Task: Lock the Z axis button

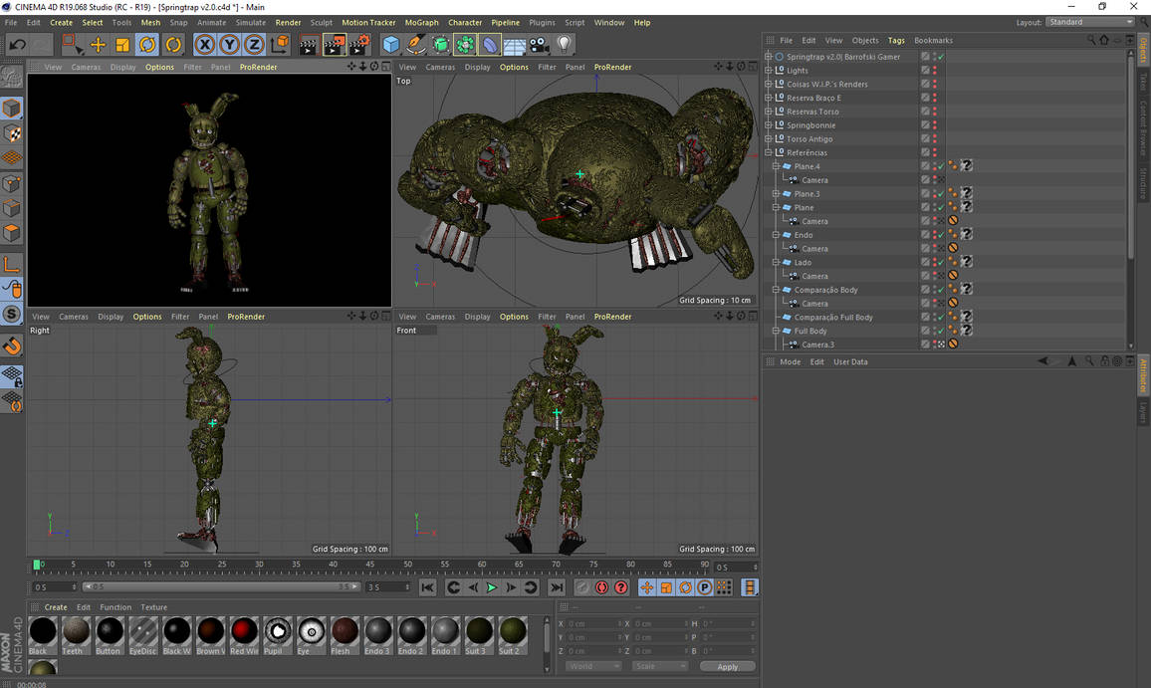Action: point(254,45)
